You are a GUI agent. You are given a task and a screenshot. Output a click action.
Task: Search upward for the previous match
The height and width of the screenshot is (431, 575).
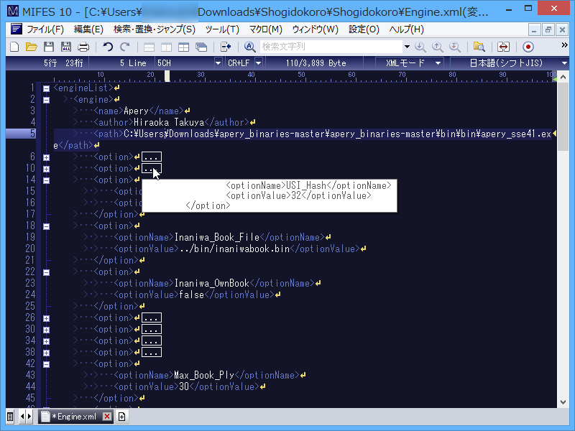coord(438,47)
